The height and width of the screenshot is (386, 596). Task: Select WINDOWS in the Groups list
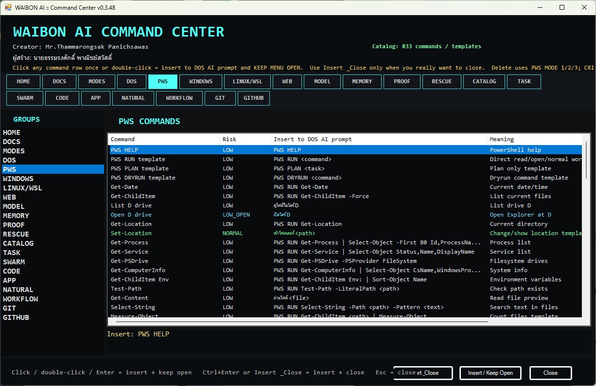click(52, 179)
